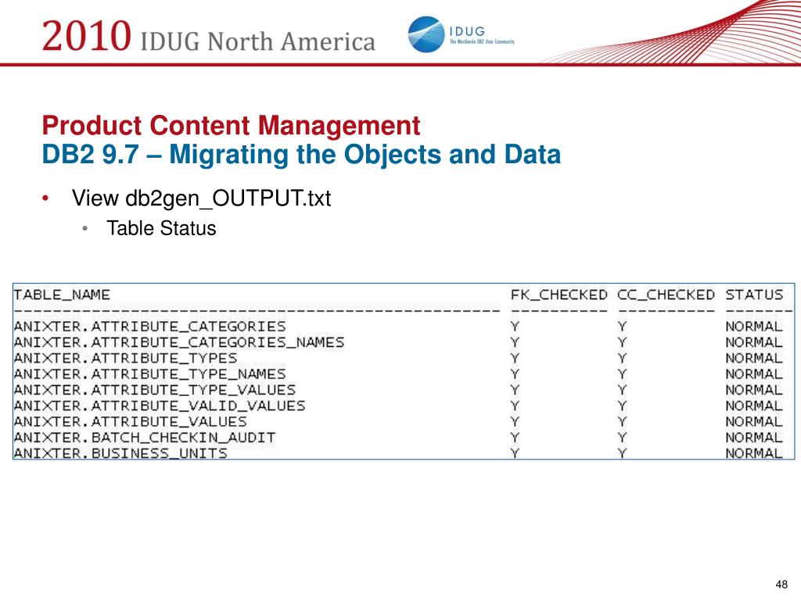Click the TABLE_NAME column header
The width and height of the screenshot is (801, 600).
point(62,295)
